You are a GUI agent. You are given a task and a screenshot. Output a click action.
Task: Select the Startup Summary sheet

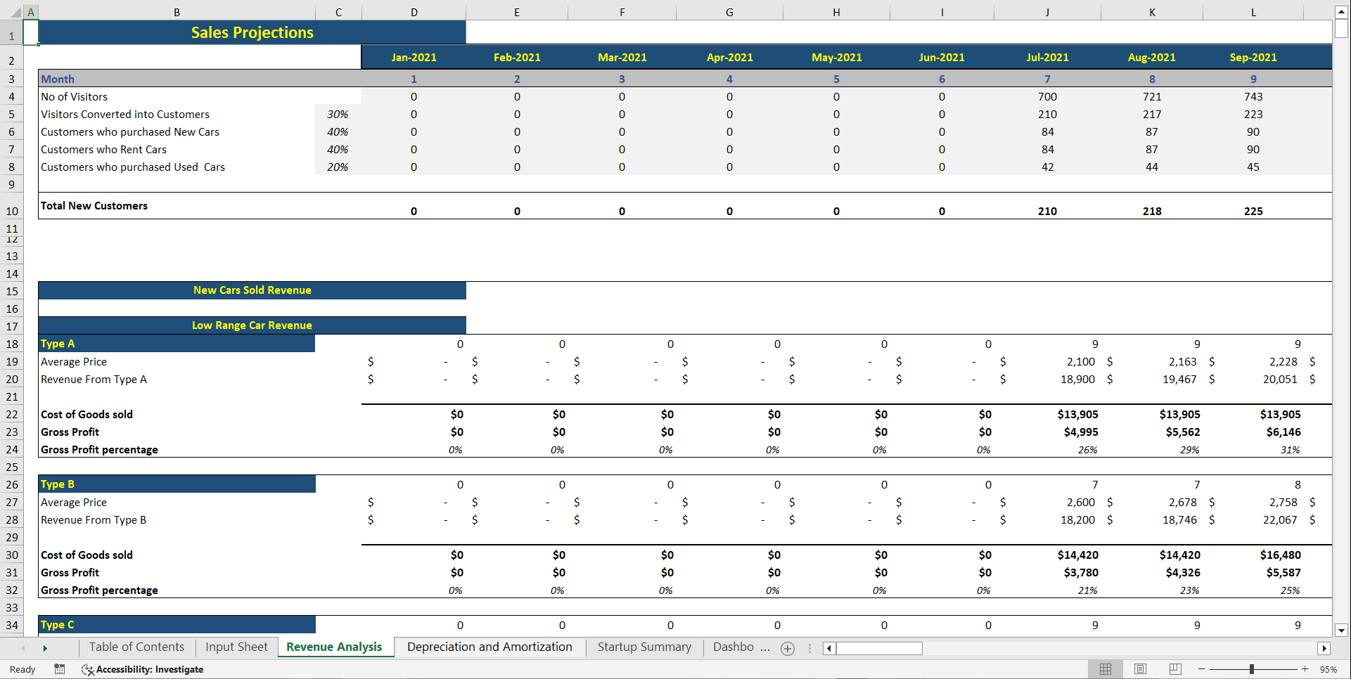644,647
